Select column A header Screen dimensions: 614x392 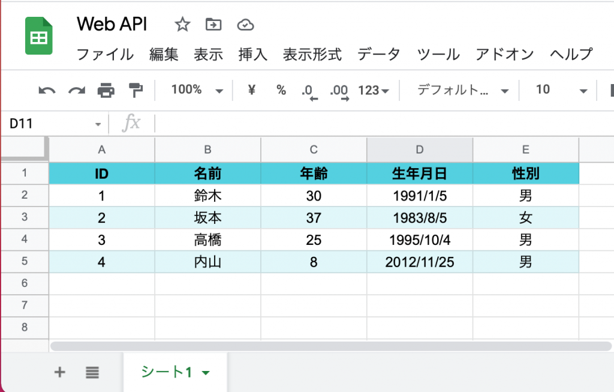pyautogui.click(x=102, y=149)
